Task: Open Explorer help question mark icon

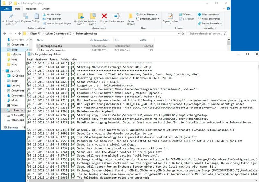Action: point(228,9)
